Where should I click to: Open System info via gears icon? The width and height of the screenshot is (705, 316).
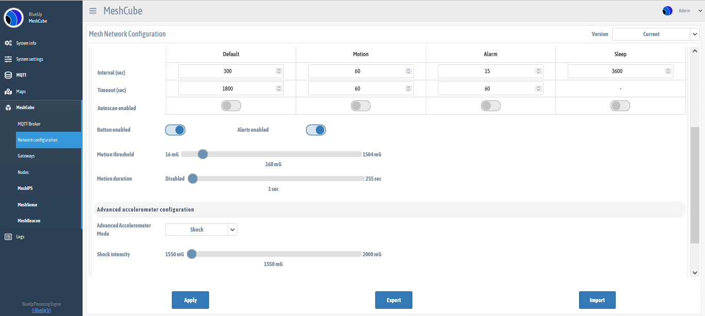(8, 43)
